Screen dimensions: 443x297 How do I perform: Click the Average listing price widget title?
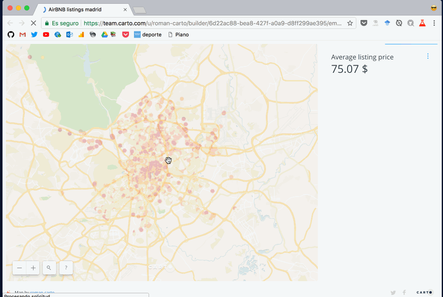[x=362, y=57]
